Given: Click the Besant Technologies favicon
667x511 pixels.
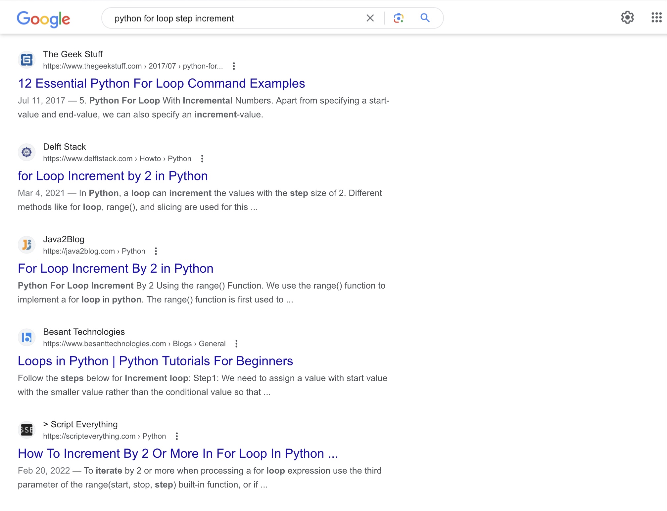Looking at the screenshot, I should click(27, 337).
